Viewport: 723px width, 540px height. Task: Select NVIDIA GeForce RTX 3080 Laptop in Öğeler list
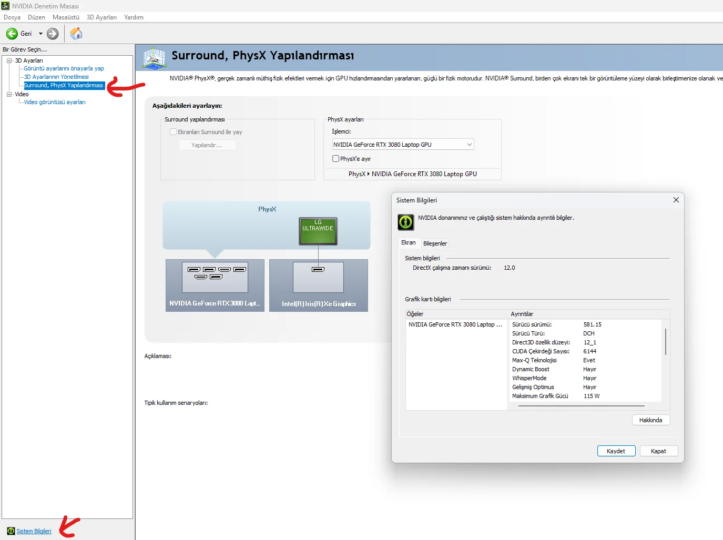455,324
